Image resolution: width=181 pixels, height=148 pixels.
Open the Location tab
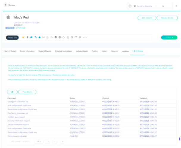(x=125, y=51)
